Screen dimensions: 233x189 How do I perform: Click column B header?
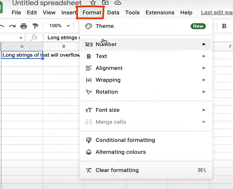[63, 46]
